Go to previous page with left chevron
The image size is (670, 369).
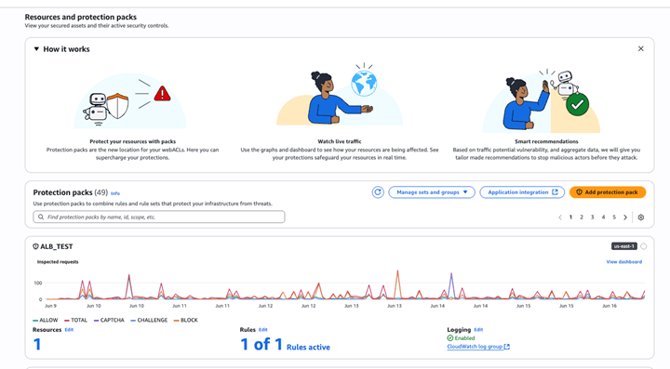coord(560,217)
